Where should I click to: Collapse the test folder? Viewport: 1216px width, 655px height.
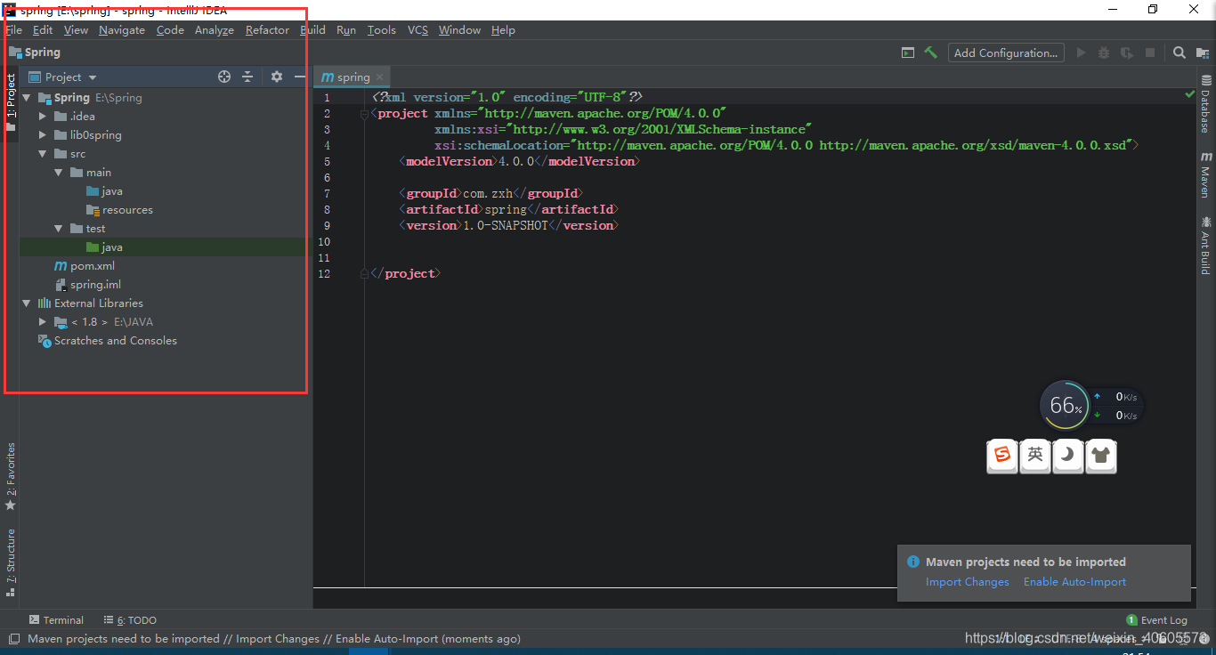pos(59,229)
